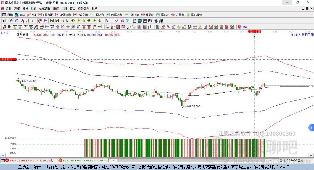Expand the candlestick style dropdown arrow
This screenshot has height=170, width=314.
click(x=36, y=21)
